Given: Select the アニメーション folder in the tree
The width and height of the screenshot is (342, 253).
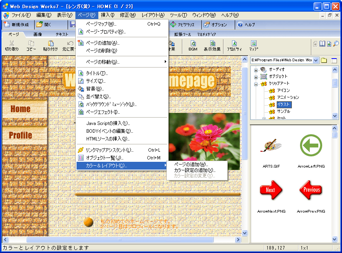Looking at the screenshot, I should pyautogui.click(x=288, y=97).
